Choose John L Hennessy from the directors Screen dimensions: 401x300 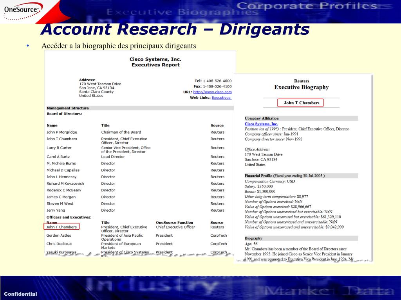point(61,177)
